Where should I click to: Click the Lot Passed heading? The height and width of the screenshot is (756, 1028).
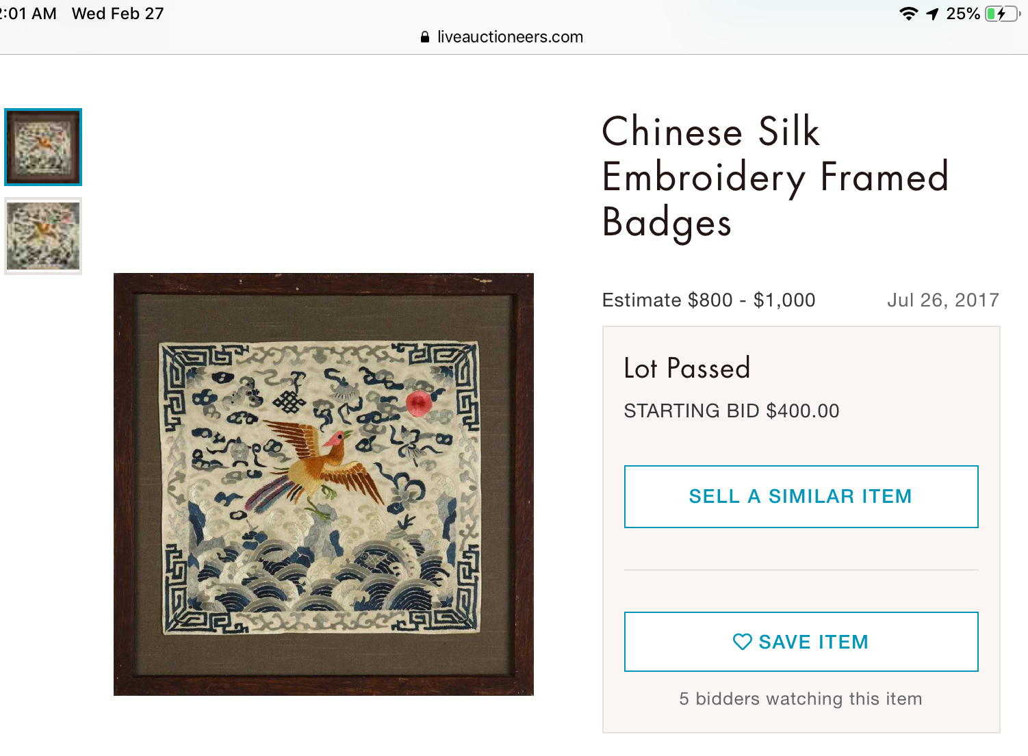tap(686, 368)
